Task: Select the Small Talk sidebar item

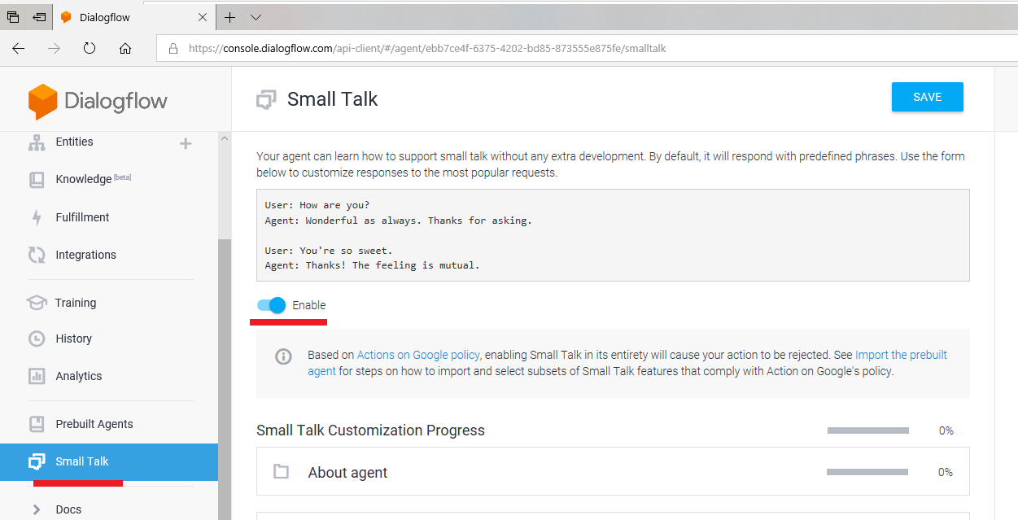Action: tap(81, 461)
